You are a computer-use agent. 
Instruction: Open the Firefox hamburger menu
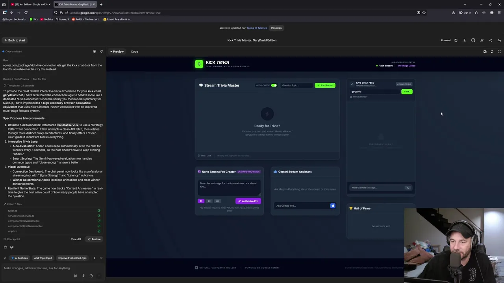[499, 13]
